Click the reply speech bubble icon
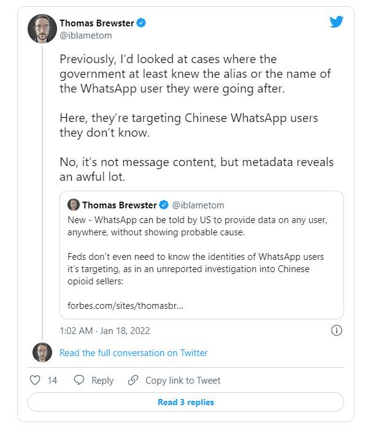The image size is (368, 429). point(79,381)
